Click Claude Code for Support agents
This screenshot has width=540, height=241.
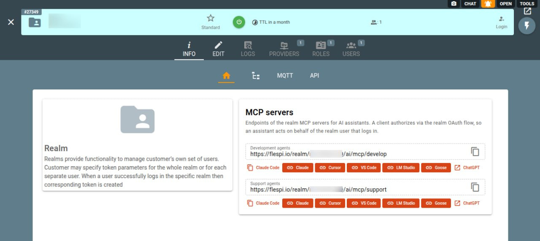point(263,203)
